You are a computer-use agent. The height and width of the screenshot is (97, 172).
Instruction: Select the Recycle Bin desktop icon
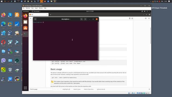coord(10,71)
